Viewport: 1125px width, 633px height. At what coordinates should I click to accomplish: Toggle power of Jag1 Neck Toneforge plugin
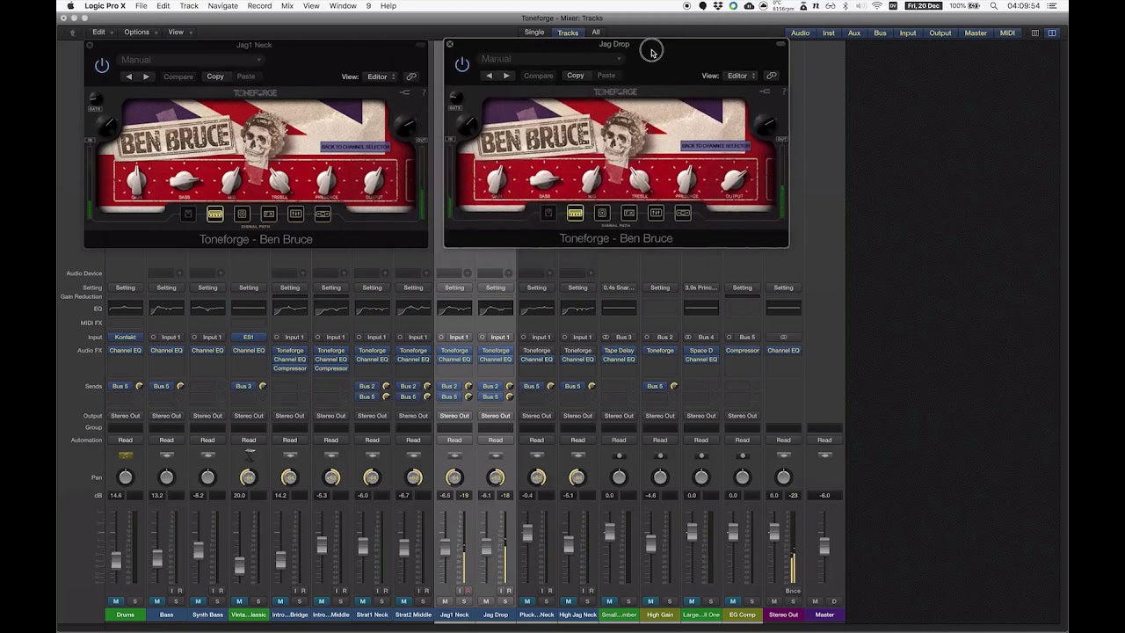pyautogui.click(x=102, y=65)
